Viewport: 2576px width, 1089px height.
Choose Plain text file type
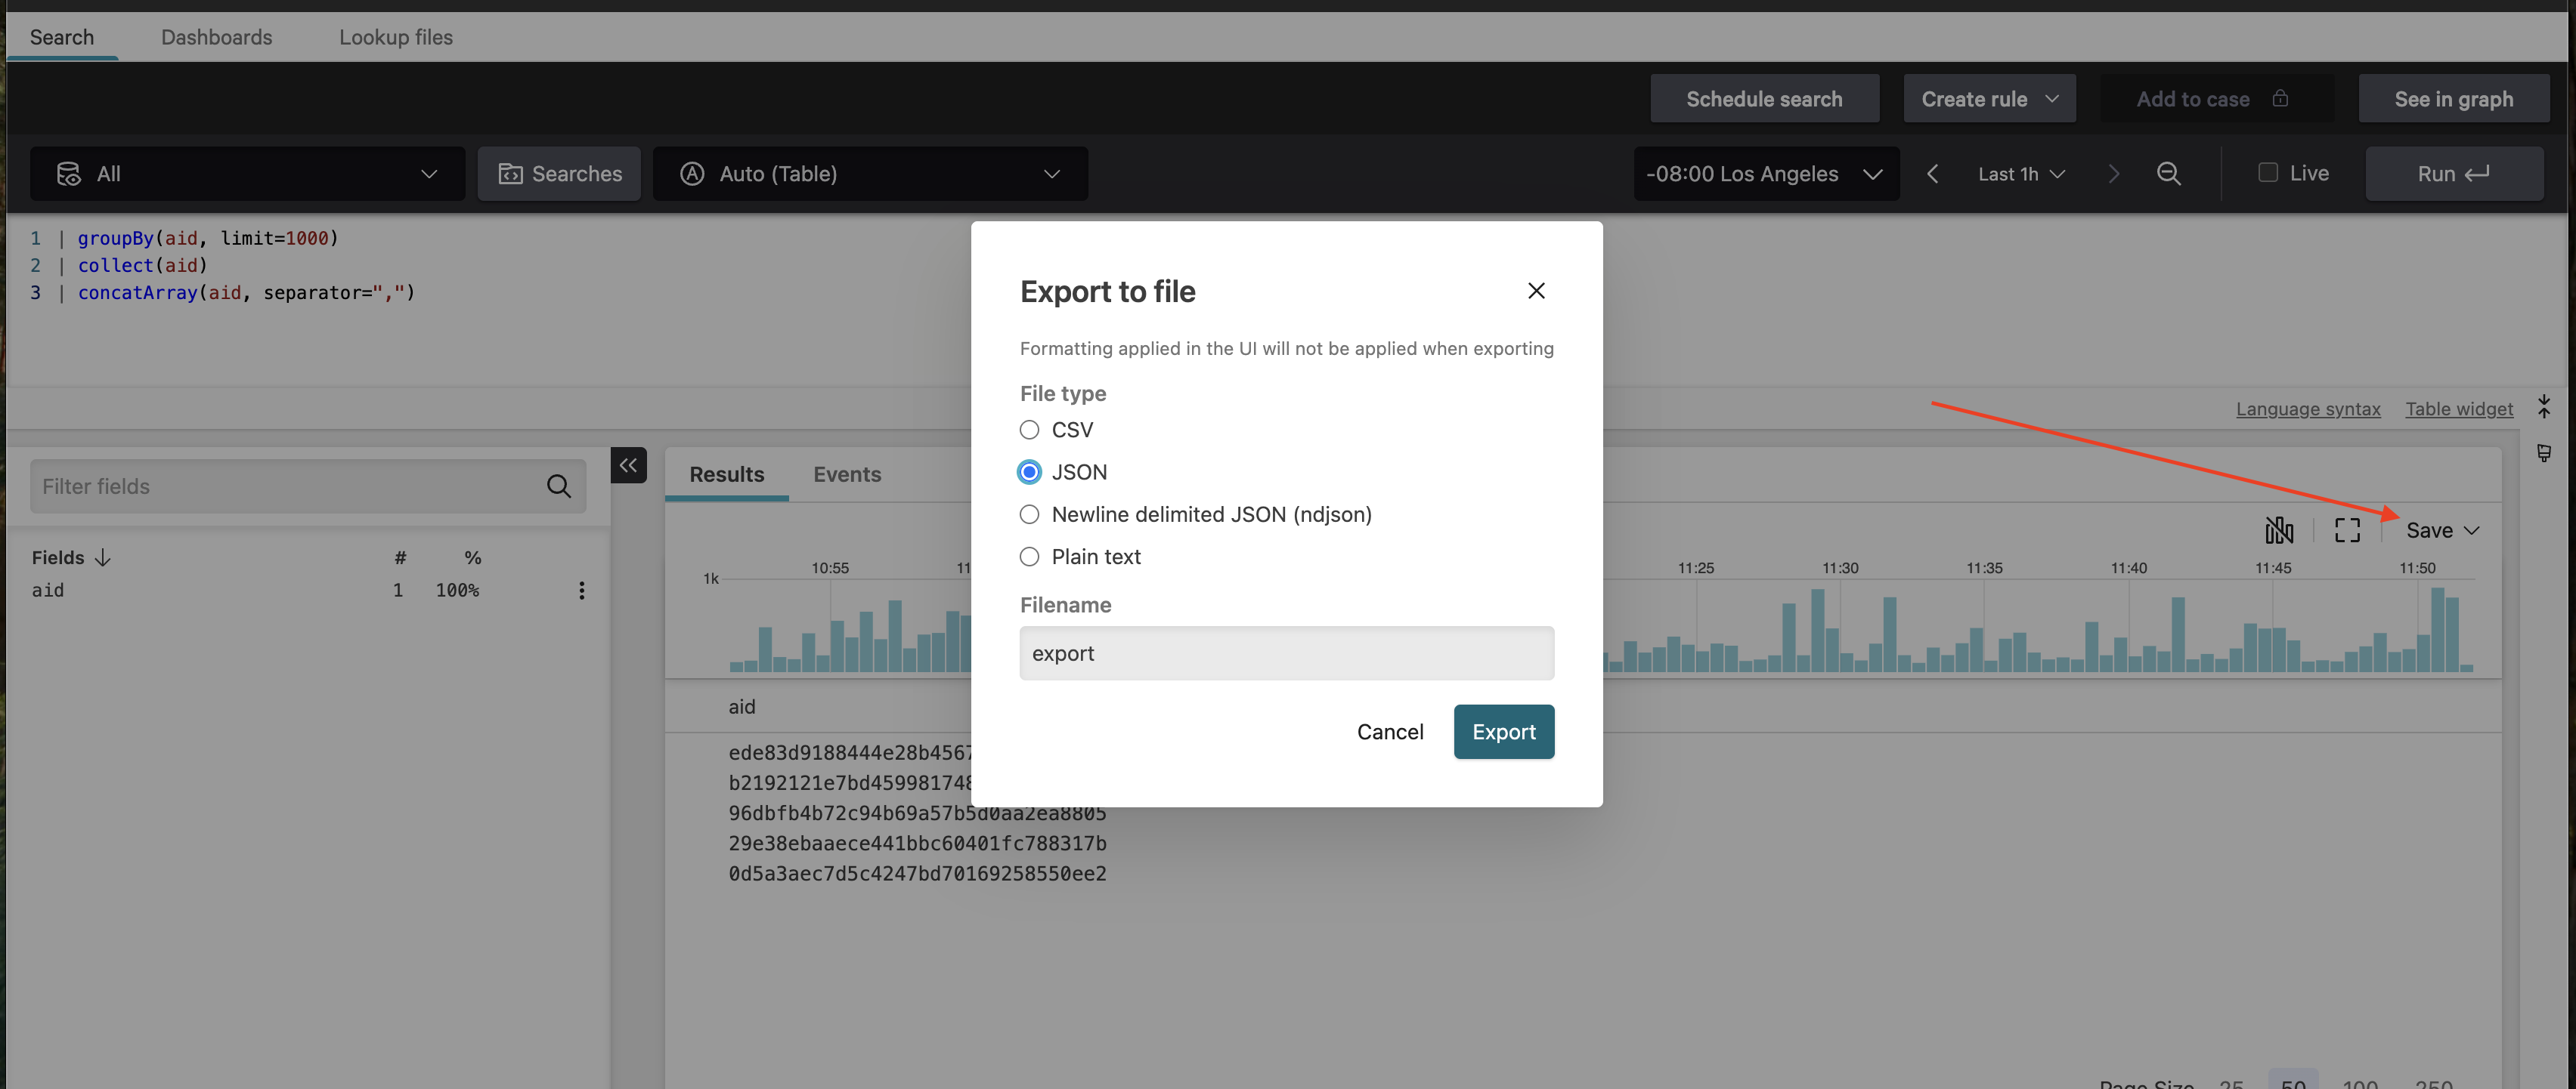pyautogui.click(x=1029, y=557)
